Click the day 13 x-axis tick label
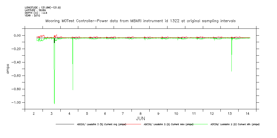Image resolution: width=277 pixels, height=138 pixels. pos(230,113)
